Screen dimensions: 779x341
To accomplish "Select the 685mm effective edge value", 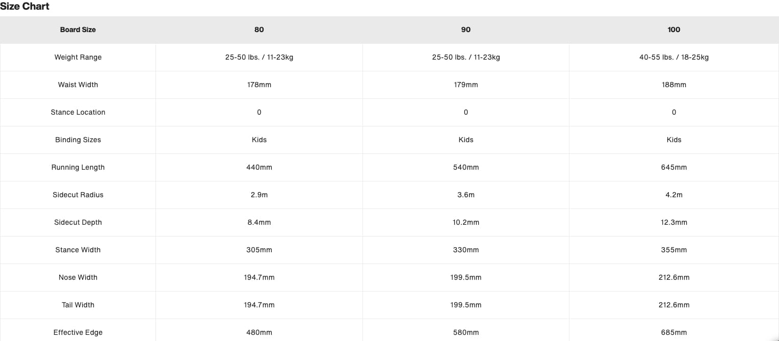I will [x=673, y=332].
